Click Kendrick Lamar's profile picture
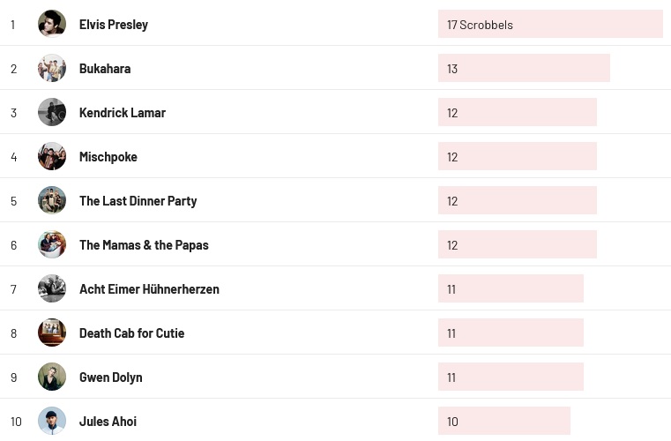671x441 pixels. tap(52, 112)
